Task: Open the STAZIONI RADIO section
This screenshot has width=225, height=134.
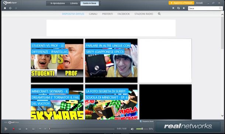Action: tap(143, 14)
